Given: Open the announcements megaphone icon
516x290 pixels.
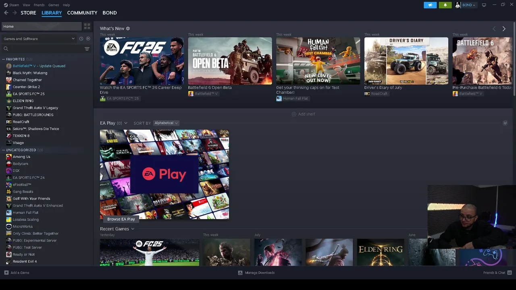Looking at the screenshot, I should [430, 5].
